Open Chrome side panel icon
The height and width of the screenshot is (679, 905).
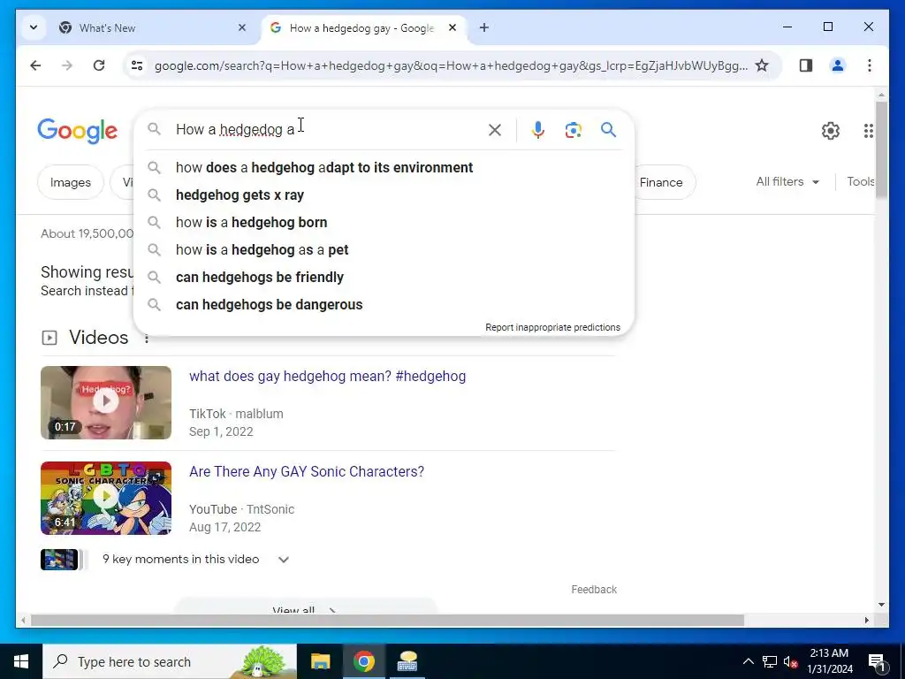coord(806,65)
